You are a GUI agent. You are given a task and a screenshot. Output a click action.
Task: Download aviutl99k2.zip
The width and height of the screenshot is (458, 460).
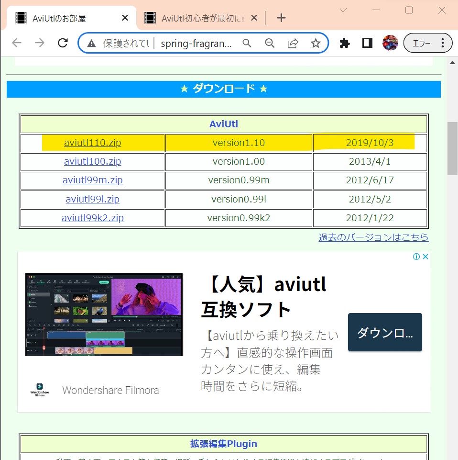[x=93, y=218]
